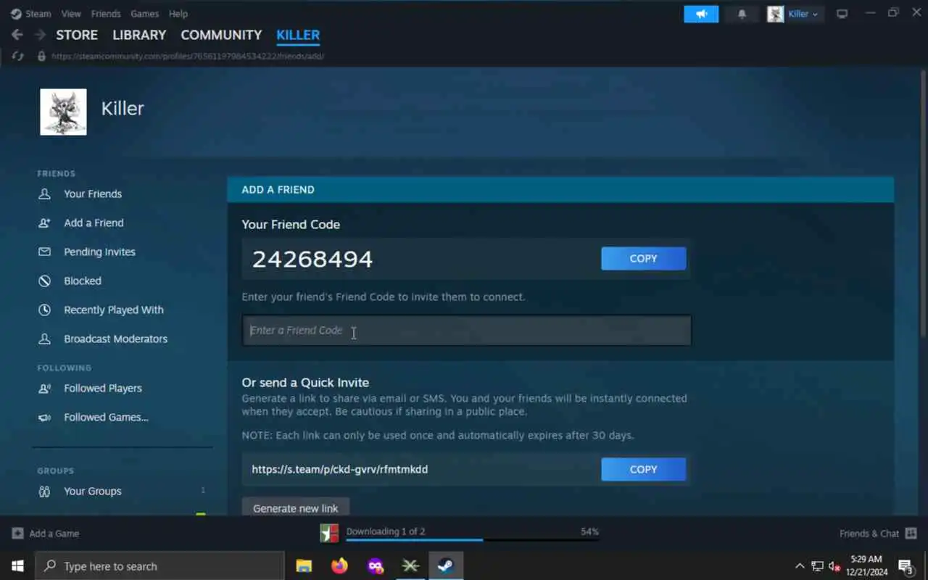Click the Steam logo in menu bar
The image size is (928, 580).
tap(16, 14)
